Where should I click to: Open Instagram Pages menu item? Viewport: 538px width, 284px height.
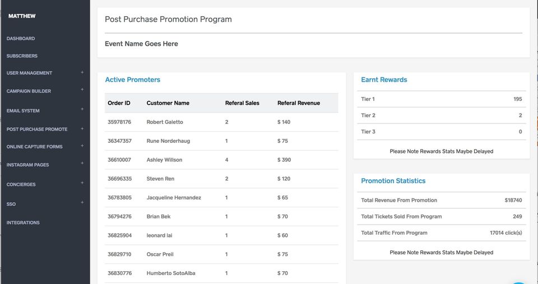pos(27,165)
